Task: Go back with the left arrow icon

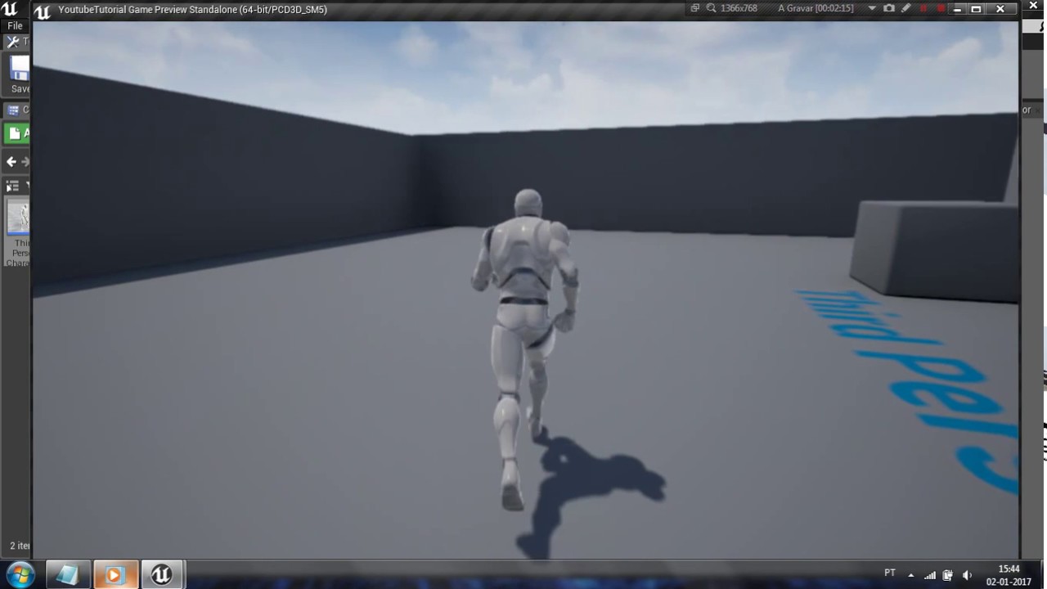Action: coord(11,162)
